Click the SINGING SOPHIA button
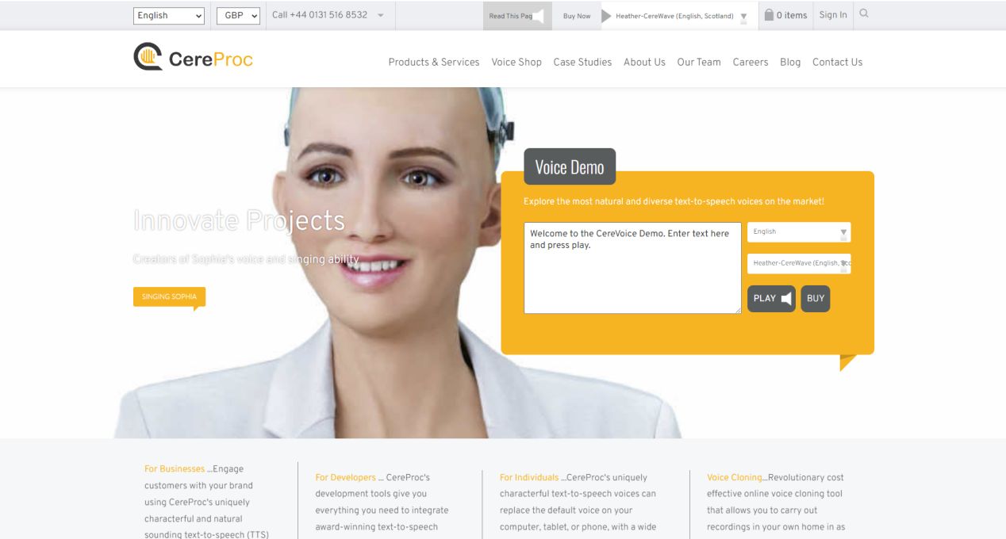The image size is (1006, 539). (x=169, y=296)
